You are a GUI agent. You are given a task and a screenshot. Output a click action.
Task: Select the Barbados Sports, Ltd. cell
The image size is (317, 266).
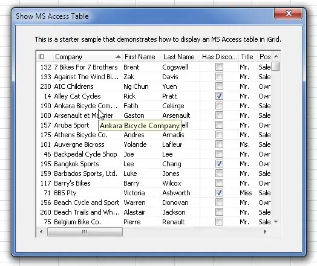88,174
